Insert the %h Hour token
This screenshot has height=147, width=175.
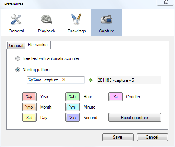click(73, 97)
